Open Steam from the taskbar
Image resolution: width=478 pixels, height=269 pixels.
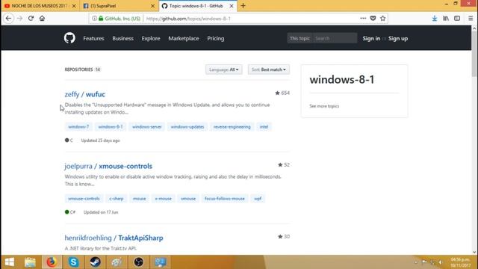click(95, 262)
